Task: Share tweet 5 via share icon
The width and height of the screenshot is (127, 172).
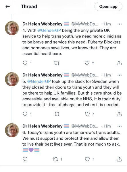Action: click(x=119, y=114)
